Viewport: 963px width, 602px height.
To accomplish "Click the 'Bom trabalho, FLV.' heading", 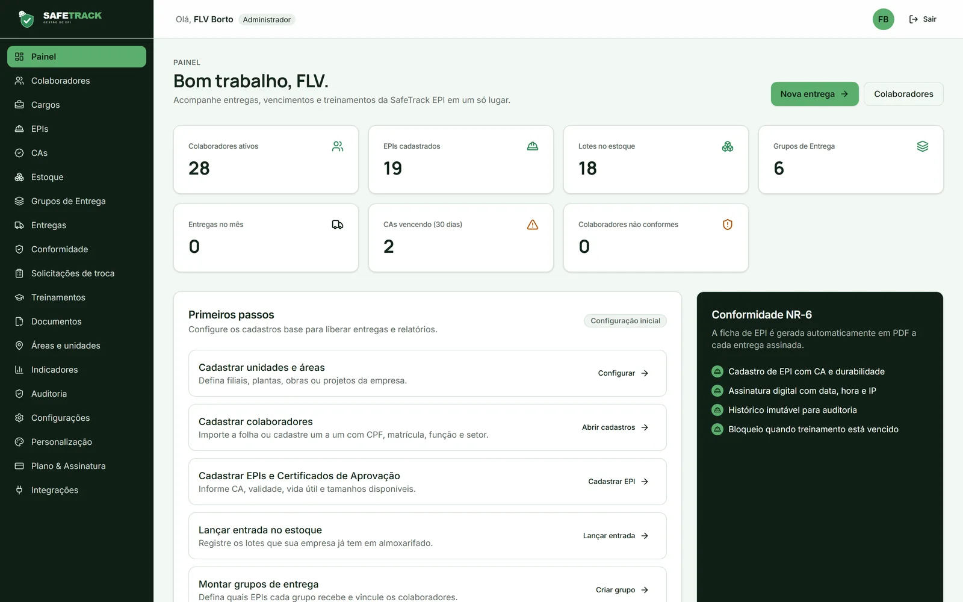I will click(x=251, y=81).
